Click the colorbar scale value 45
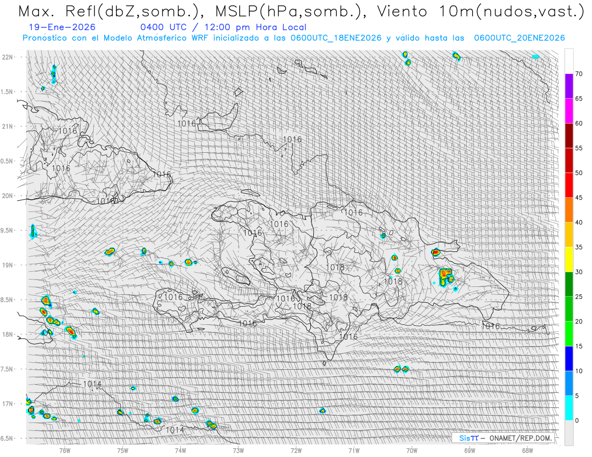 pyautogui.click(x=579, y=198)
